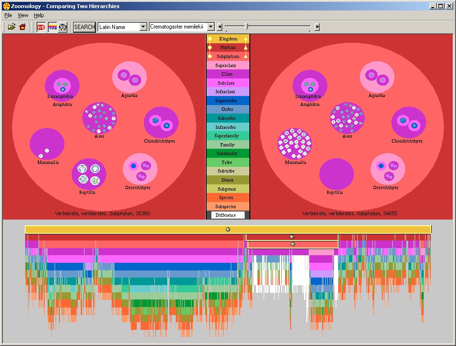Click the Subspecies legend row
The image size is (456, 346).
(228, 206)
